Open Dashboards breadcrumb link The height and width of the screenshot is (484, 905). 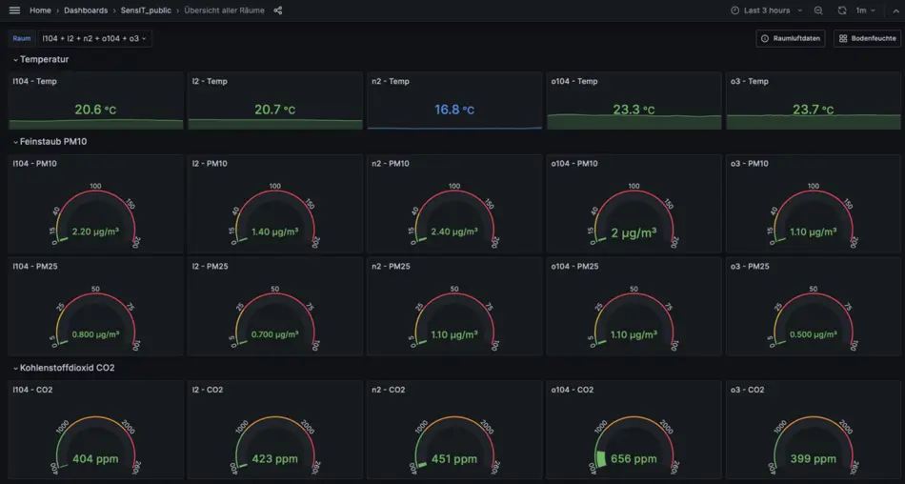pos(86,10)
